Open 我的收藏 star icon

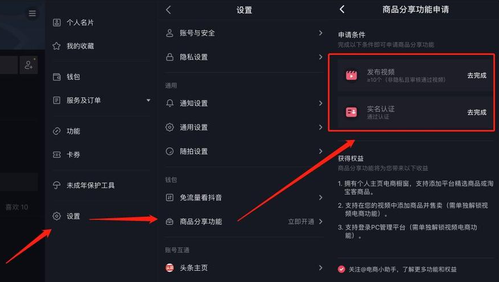57,46
